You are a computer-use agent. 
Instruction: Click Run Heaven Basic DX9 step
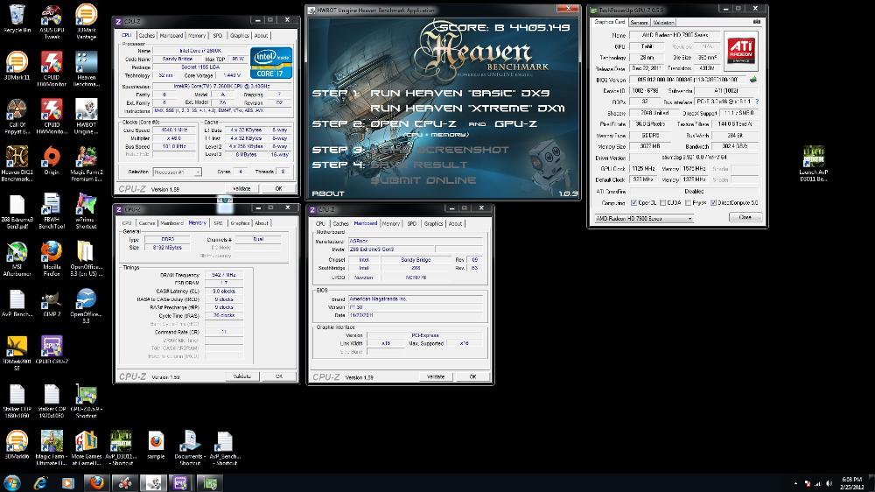[x=460, y=94]
